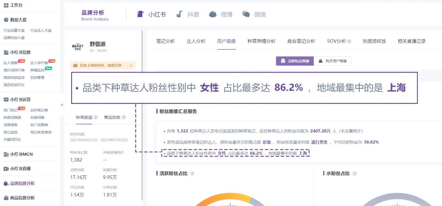Select the 微信 chat bubbles icon
The height and width of the screenshot is (206, 442).
coord(246,14)
